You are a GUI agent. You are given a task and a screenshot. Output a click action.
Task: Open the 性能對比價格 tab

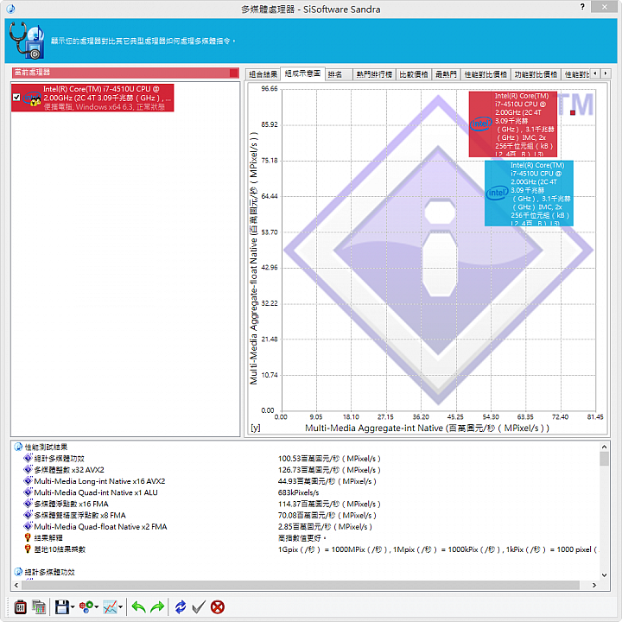(x=486, y=74)
